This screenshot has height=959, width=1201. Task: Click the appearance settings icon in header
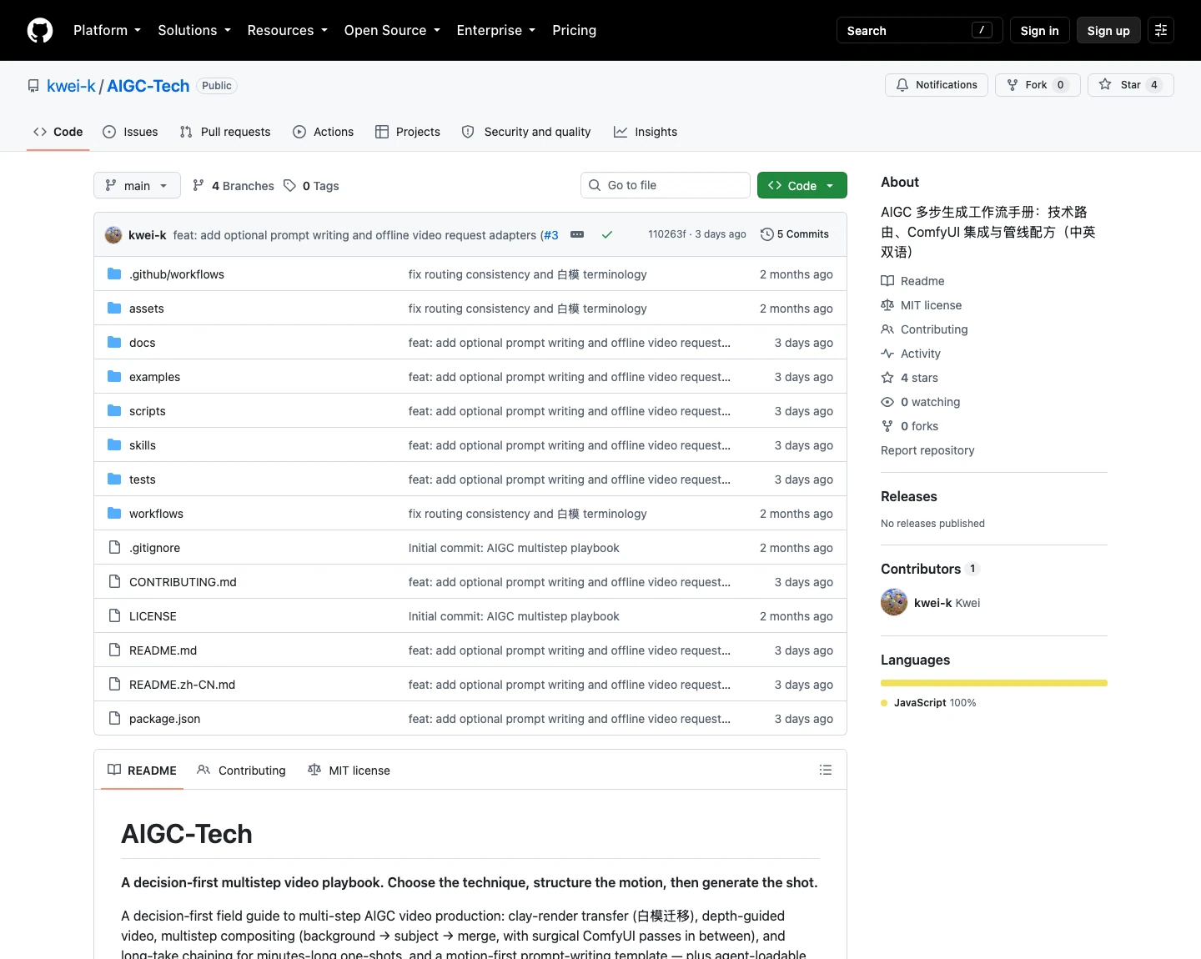click(x=1160, y=30)
